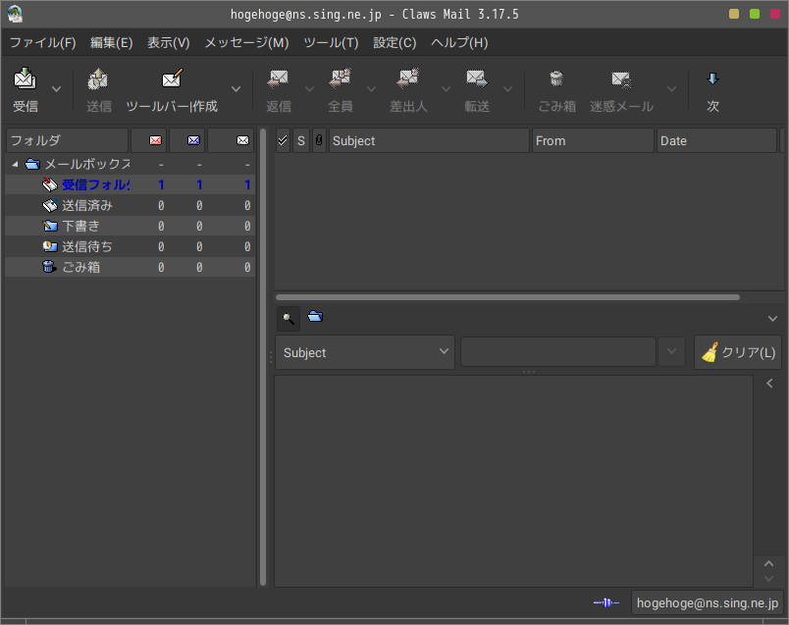This screenshot has height=625, width=789.
Task: Click the folder pane vertical scrollbar
Action: (263, 357)
